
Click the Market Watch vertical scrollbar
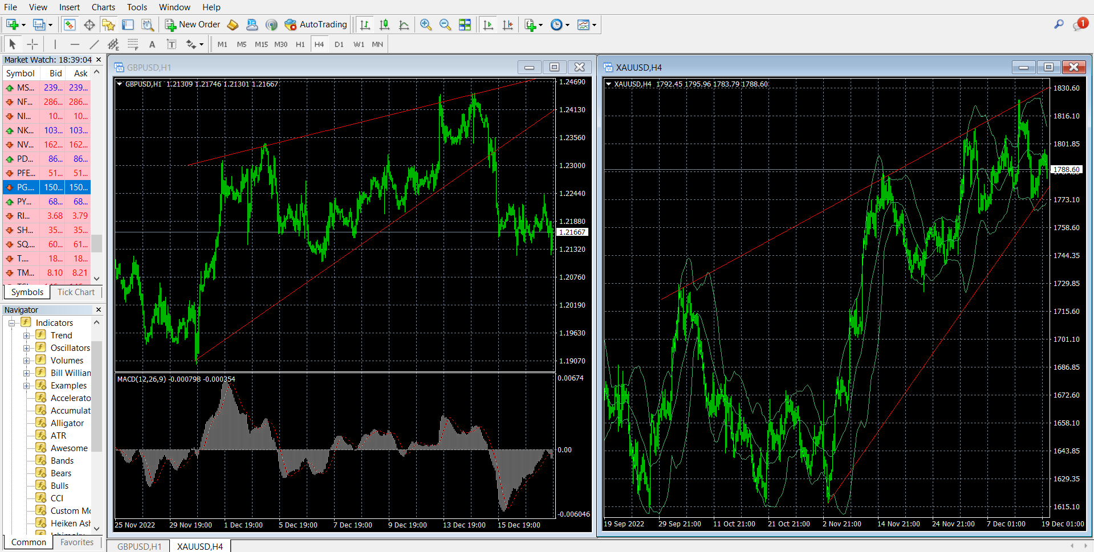(96, 244)
